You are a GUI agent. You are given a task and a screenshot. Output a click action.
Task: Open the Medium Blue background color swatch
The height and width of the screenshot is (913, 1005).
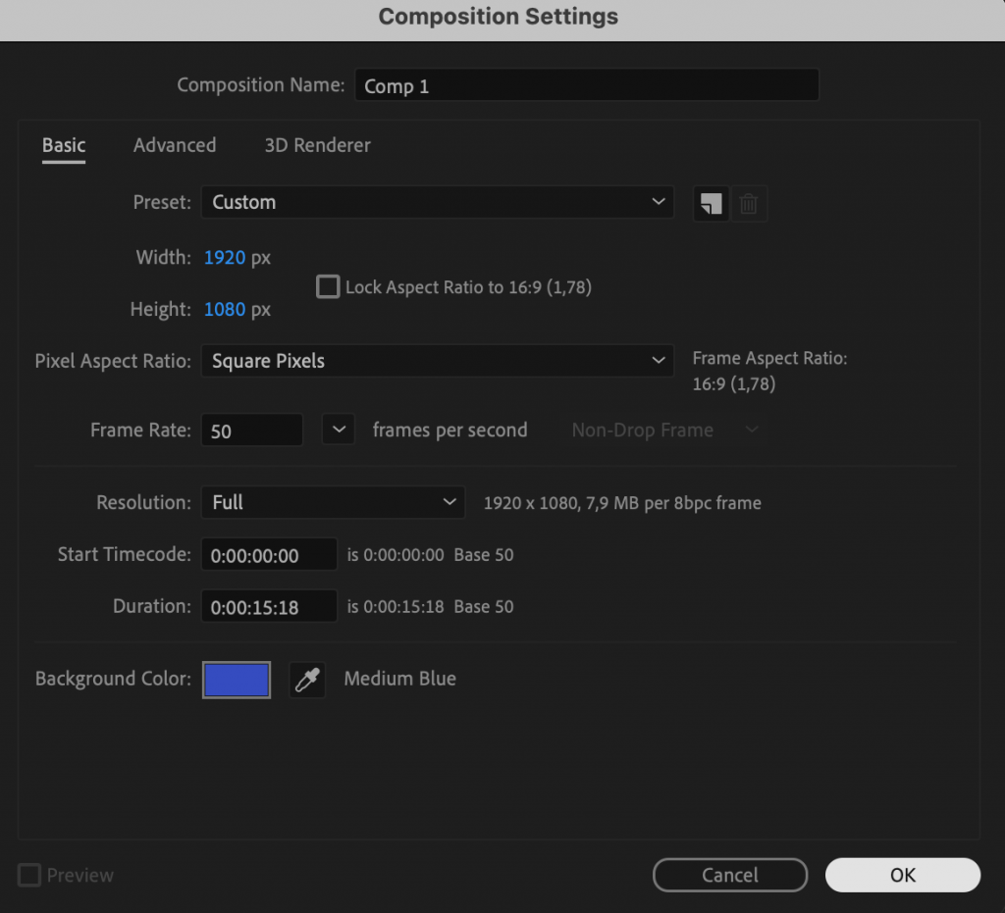coord(236,679)
